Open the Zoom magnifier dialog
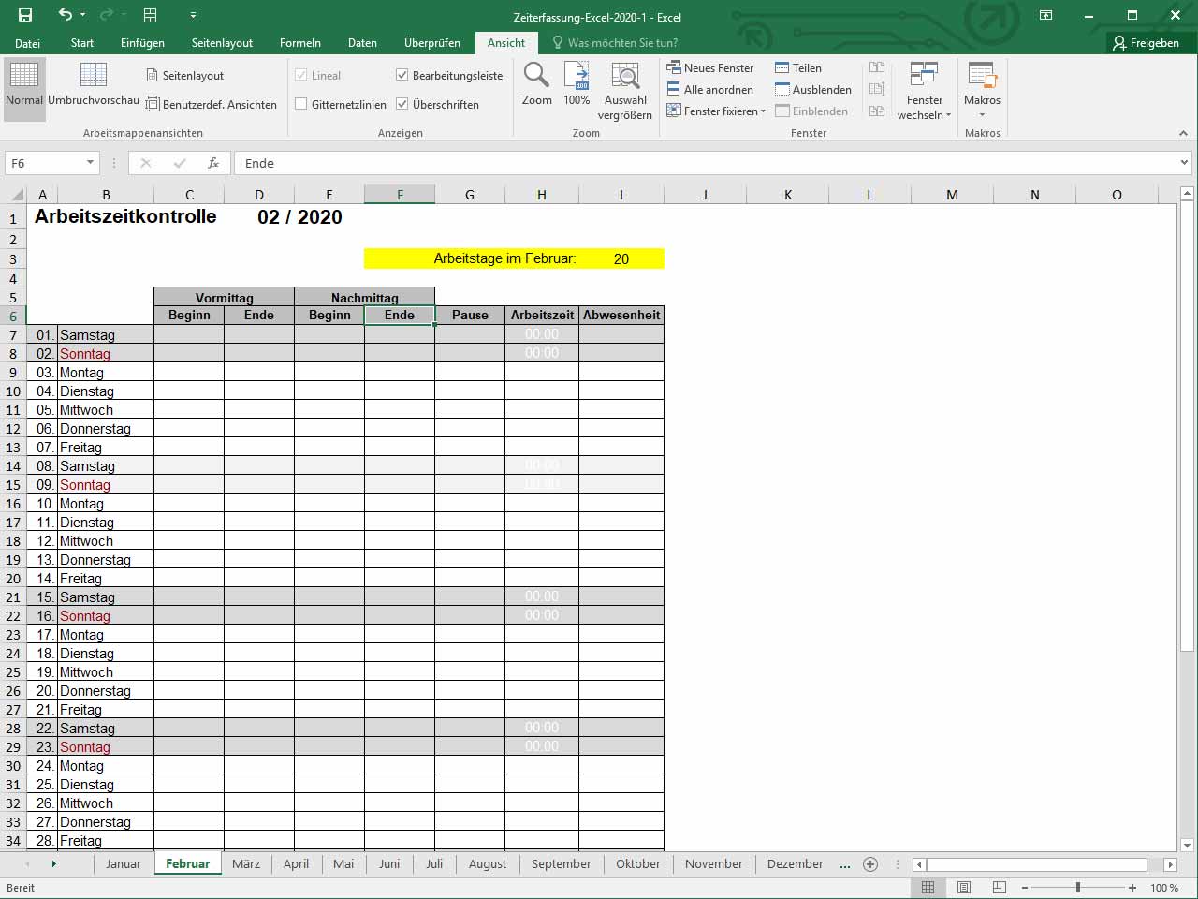 (x=536, y=84)
